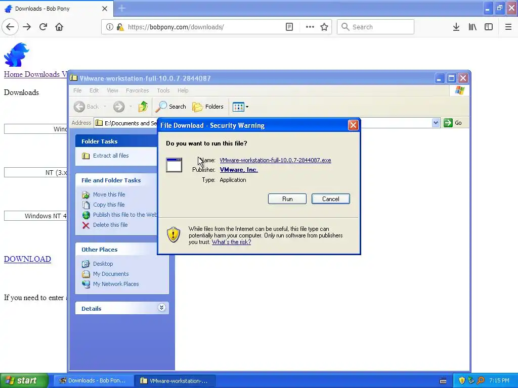Image resolution: width=518 pixels, height=388 pixels.
Task: Close the Downloads - Bob Pony tab
Action: 104,8
